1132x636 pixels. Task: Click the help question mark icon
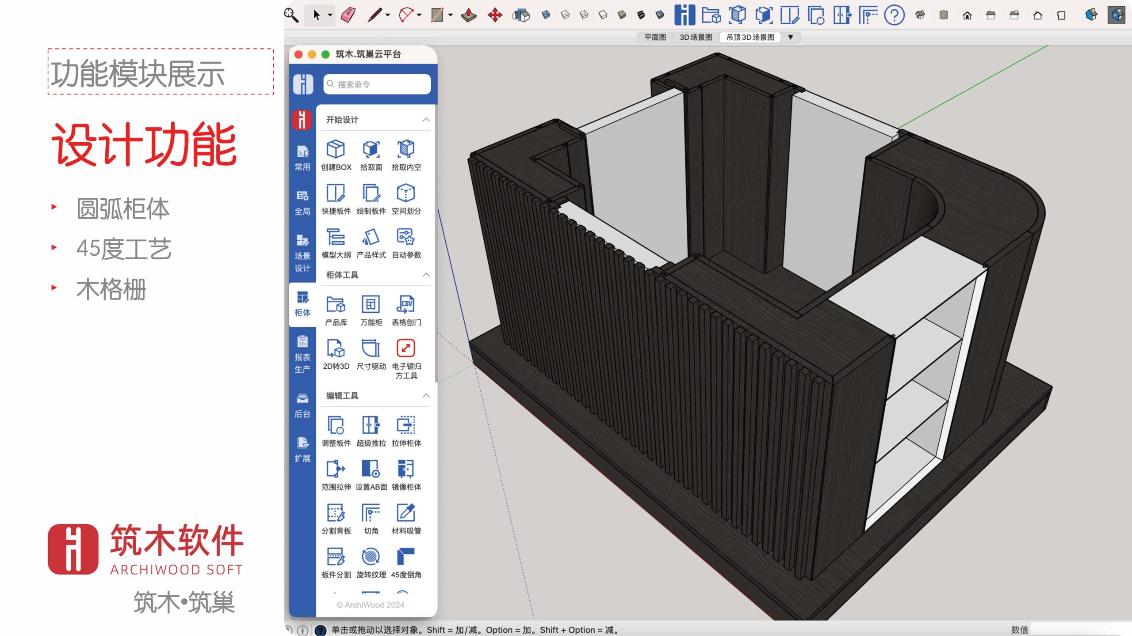pyautogui.click(x=894, y=15)
